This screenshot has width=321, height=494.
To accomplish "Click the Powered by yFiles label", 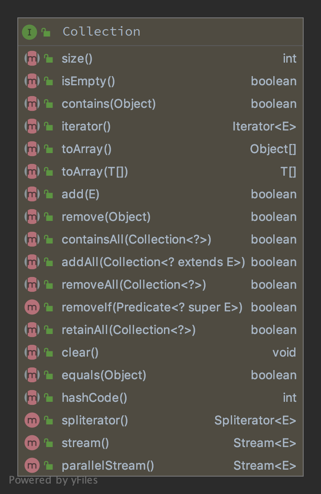I will click(x=53, y=480).
